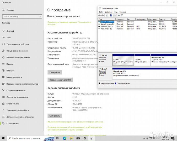
Task: Switch to Settings gear on the taskbar
Action: coord(85,138)
